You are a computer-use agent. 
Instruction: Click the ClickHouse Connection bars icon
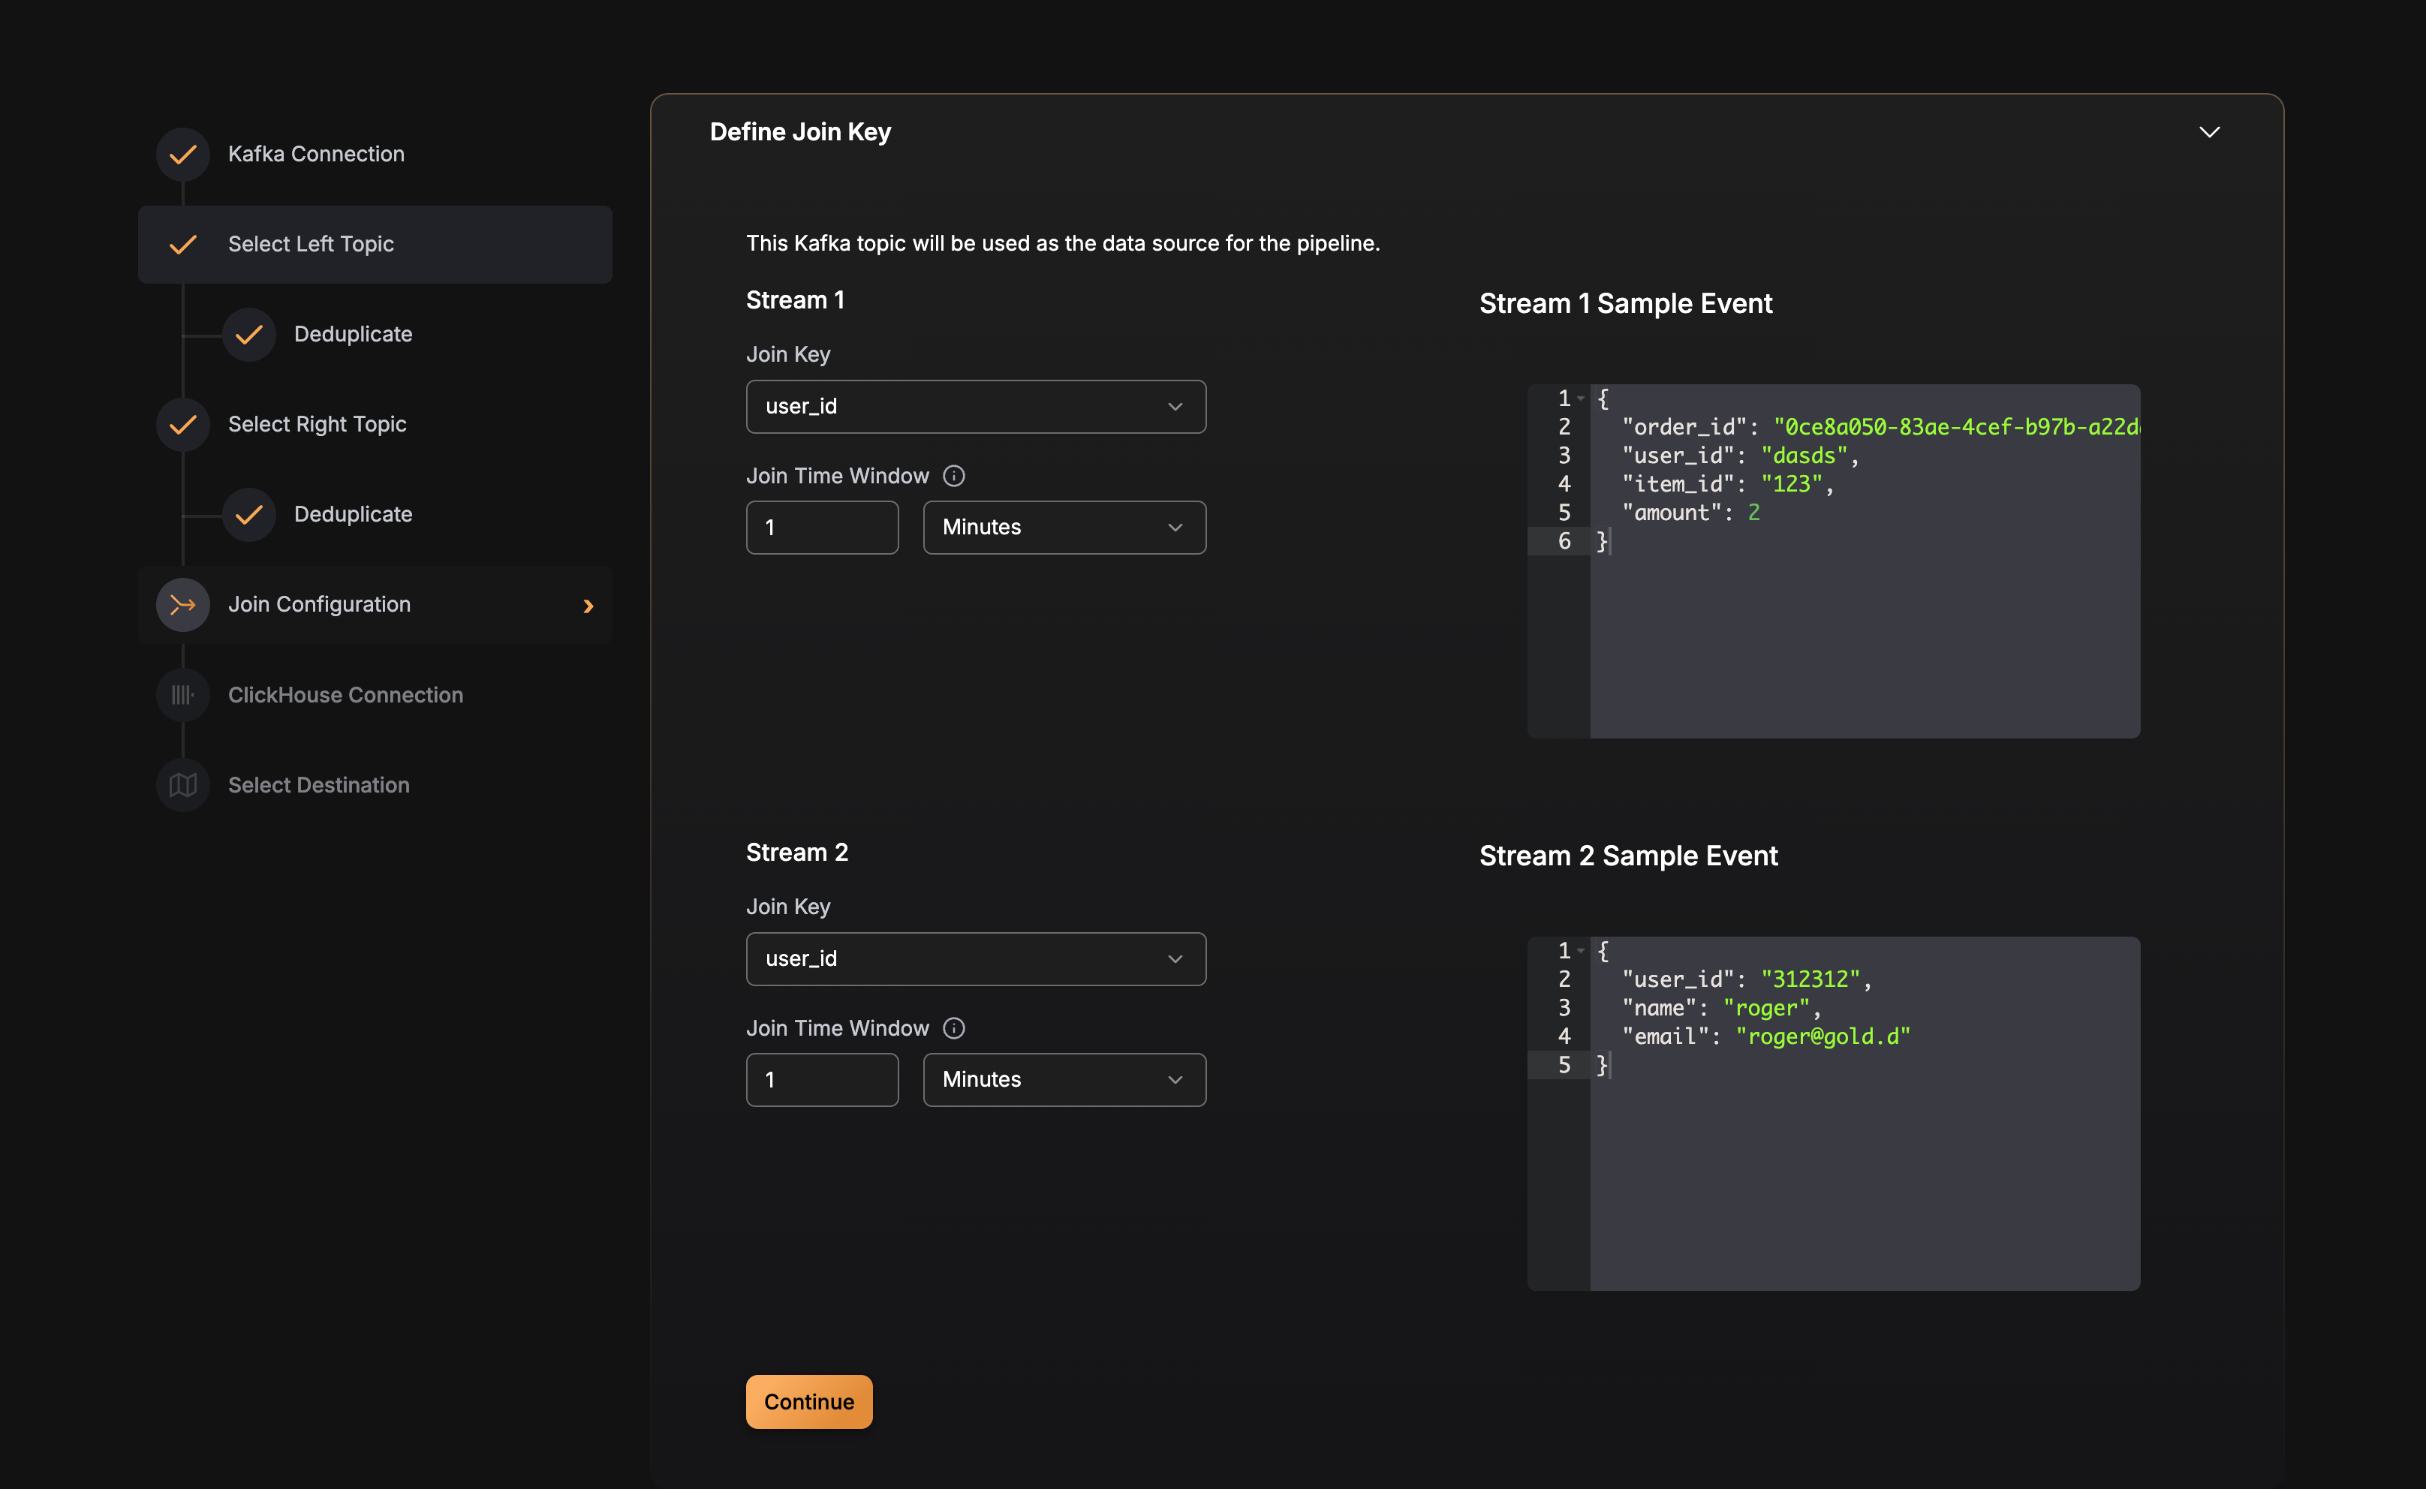[x=183, y=695]
